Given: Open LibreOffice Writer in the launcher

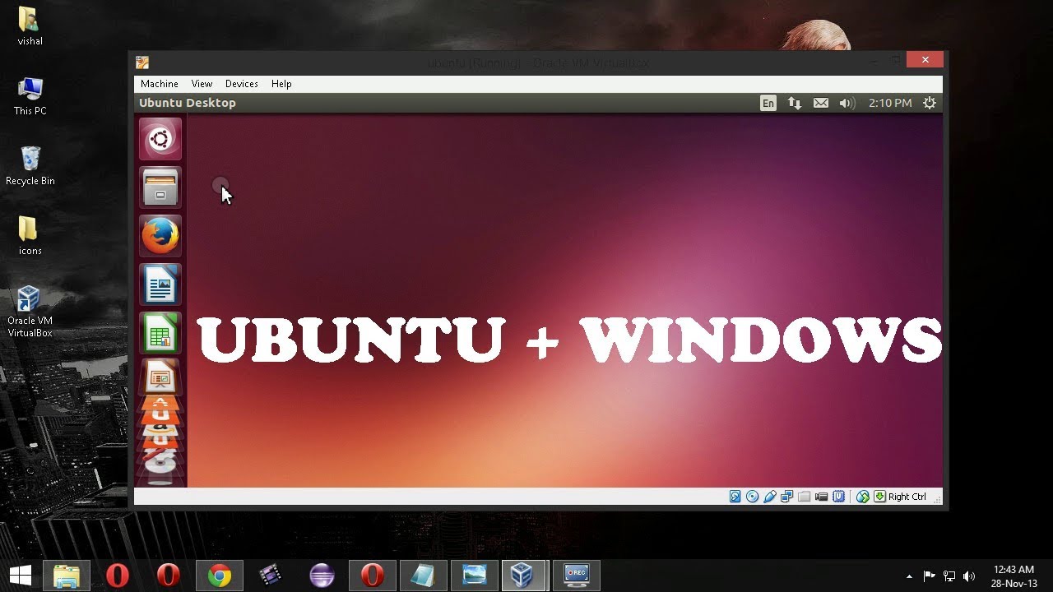Looking at the screenshot, I should (160, 284).
